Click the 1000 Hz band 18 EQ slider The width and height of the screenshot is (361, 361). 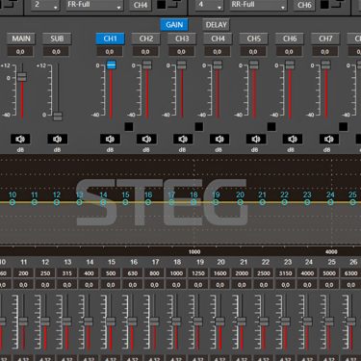(x=176, y=322)
